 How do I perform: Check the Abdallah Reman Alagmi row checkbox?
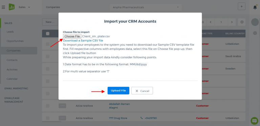[48, 106]
